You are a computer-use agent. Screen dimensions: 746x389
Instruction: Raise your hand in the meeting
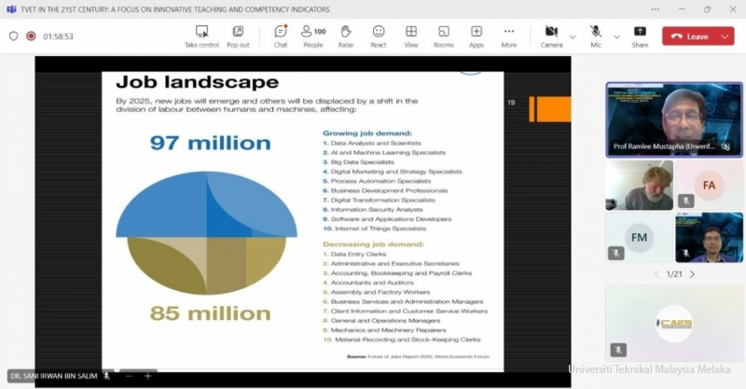tap(346, 35)
